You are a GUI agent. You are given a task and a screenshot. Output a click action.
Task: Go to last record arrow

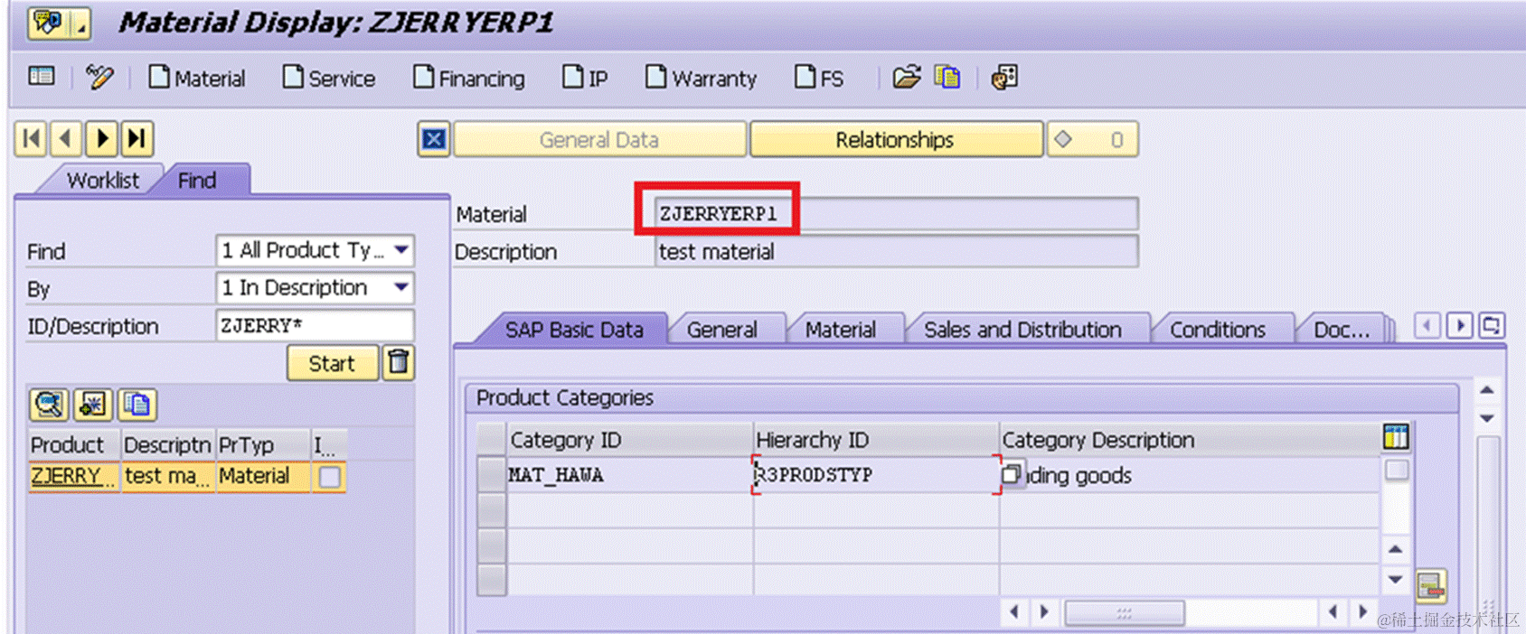coord(137,138)
